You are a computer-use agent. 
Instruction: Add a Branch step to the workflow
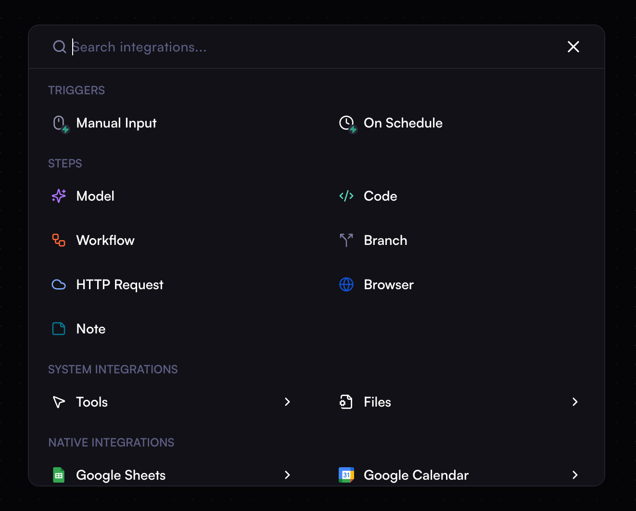(x=385, y=240)
